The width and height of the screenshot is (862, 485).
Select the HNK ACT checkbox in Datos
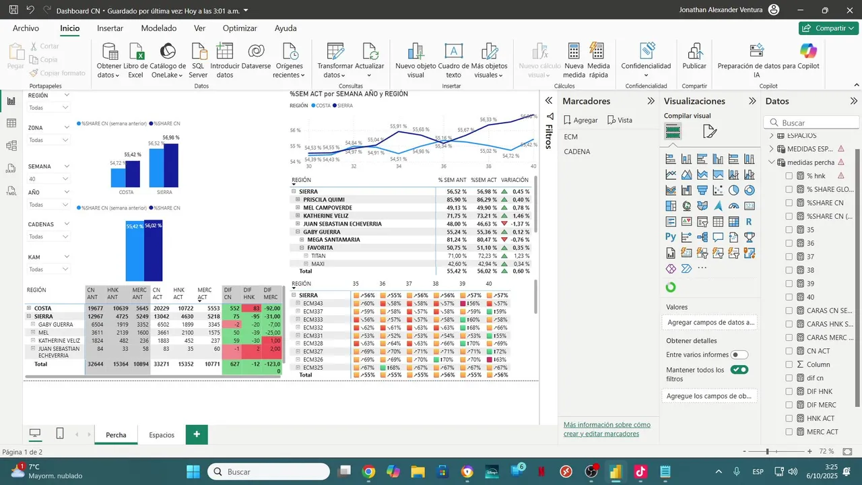[789, 418]
